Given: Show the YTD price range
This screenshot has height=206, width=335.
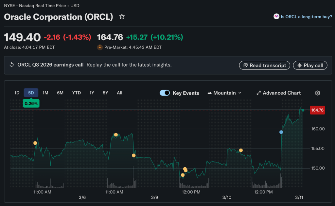Looking at the screenshot, I should click(76, 93).
